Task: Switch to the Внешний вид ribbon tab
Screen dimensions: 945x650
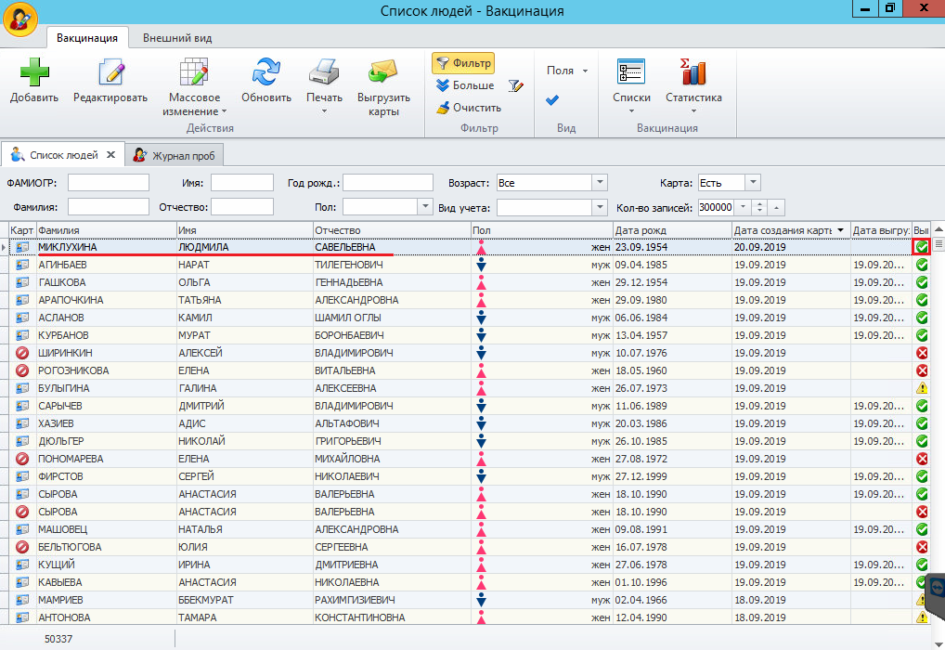Action: 177,38
